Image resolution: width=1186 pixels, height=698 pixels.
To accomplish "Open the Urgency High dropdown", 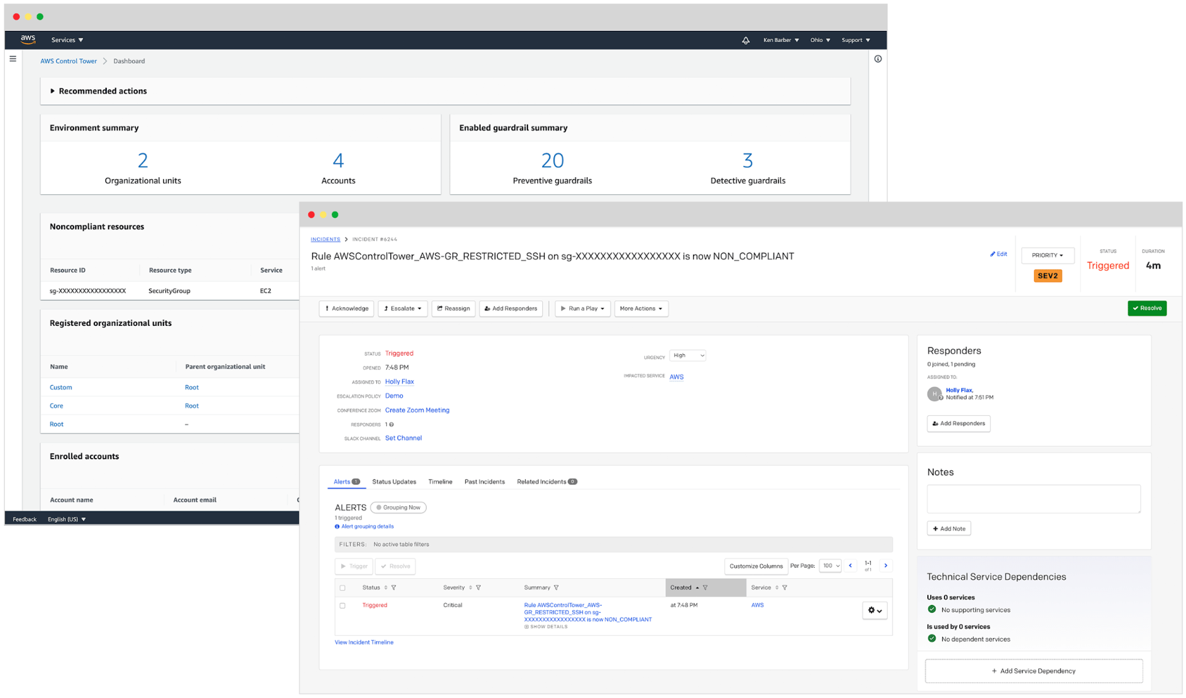I will point(688,355).
